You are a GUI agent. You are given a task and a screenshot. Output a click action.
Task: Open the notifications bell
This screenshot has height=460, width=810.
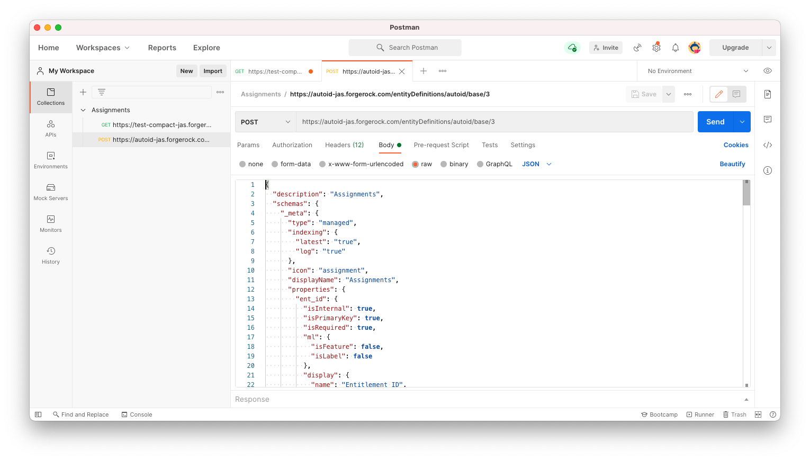pyautogui.click(x=676, y=48)
